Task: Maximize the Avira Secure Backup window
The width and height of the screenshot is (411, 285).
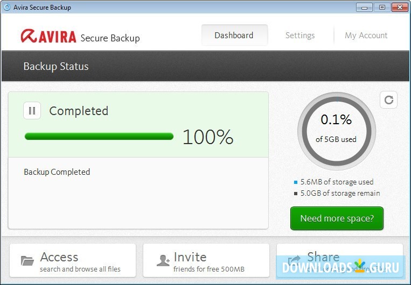Action: (x=382, y=8)
